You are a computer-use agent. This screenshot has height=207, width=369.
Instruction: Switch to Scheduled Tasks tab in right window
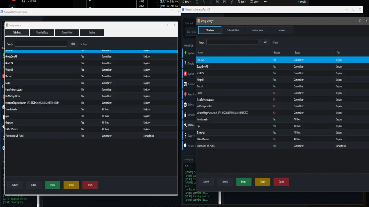click(x=234, y=30)
